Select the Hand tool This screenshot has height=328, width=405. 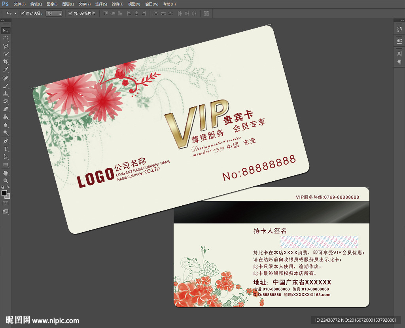coord(6,173)
